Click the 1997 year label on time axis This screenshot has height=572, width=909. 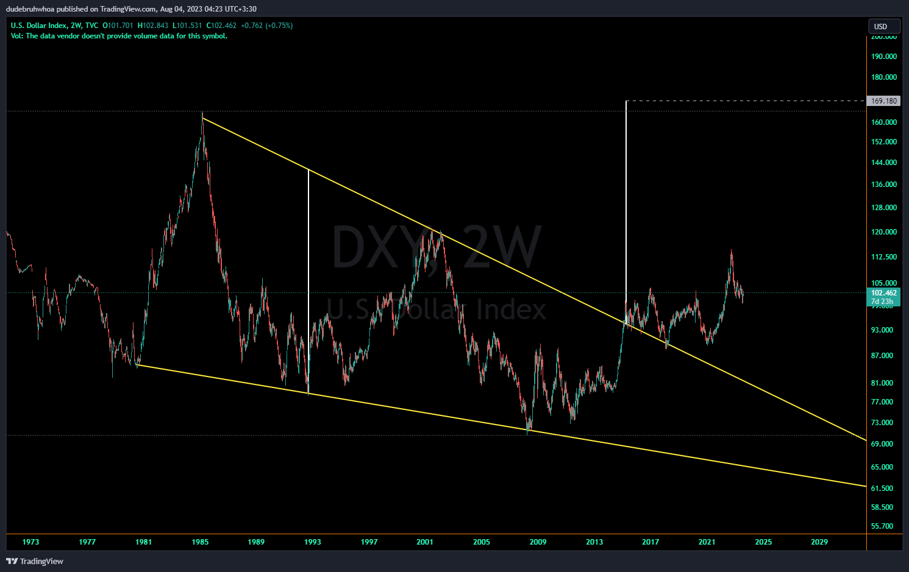pyautogui.click(x=369, y=542)
